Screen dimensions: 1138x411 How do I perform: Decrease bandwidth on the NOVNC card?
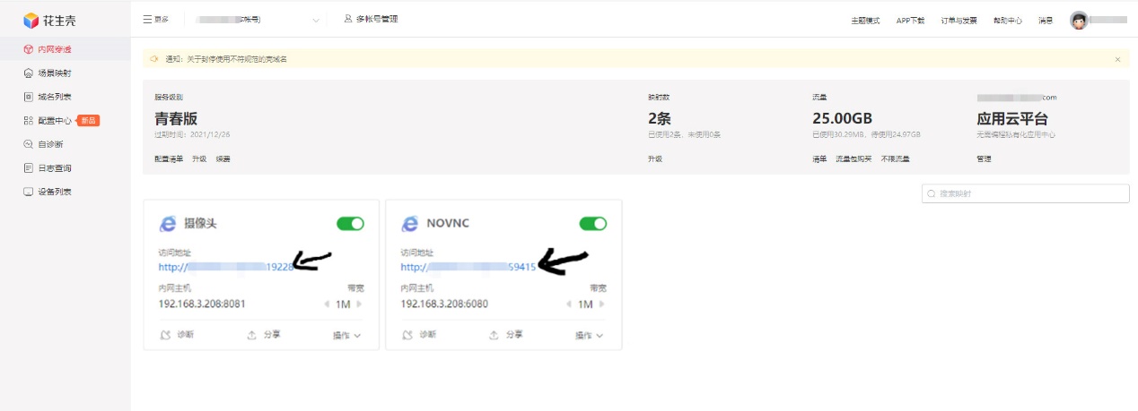(x=569, y=304)
